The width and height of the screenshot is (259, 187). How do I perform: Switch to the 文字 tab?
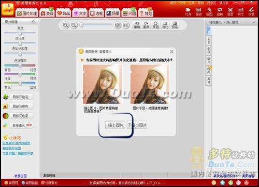click(x=80, y=13)
